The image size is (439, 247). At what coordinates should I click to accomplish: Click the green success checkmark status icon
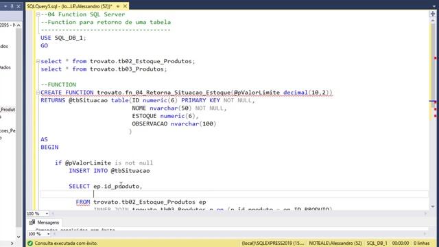(30, 244)
